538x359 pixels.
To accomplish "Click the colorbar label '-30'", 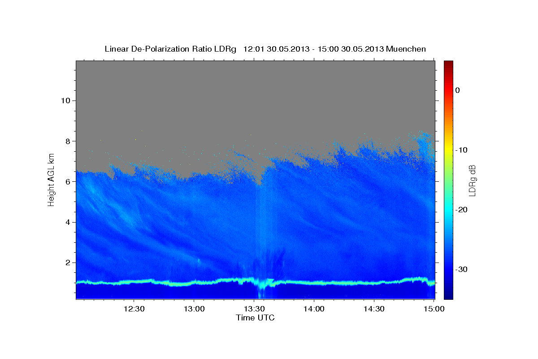I will [x=462, y=269].
